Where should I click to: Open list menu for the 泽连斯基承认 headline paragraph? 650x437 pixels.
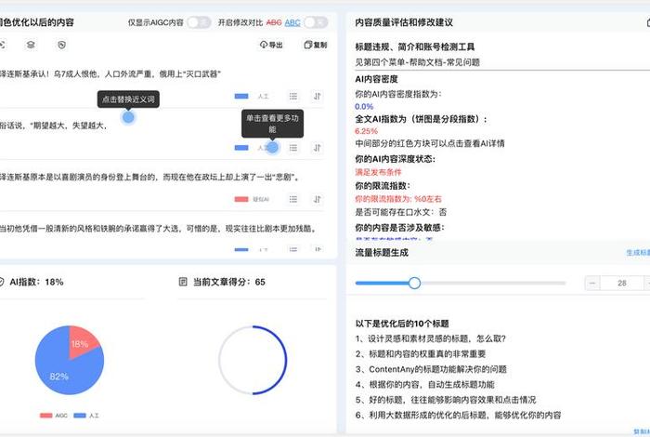click(293, 97)
